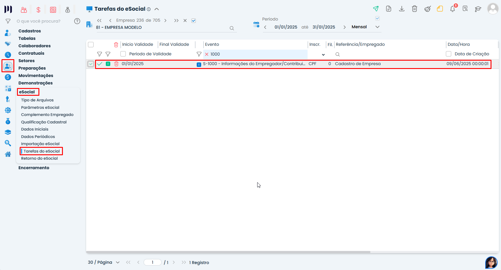Open the report document icon in the toolbar
This screenshot has height=270, width=501.
tap(389, 9)
